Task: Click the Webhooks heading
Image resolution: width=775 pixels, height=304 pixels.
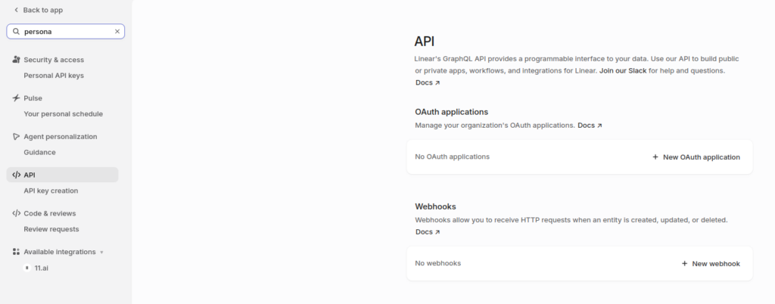Action: point(435,206)
